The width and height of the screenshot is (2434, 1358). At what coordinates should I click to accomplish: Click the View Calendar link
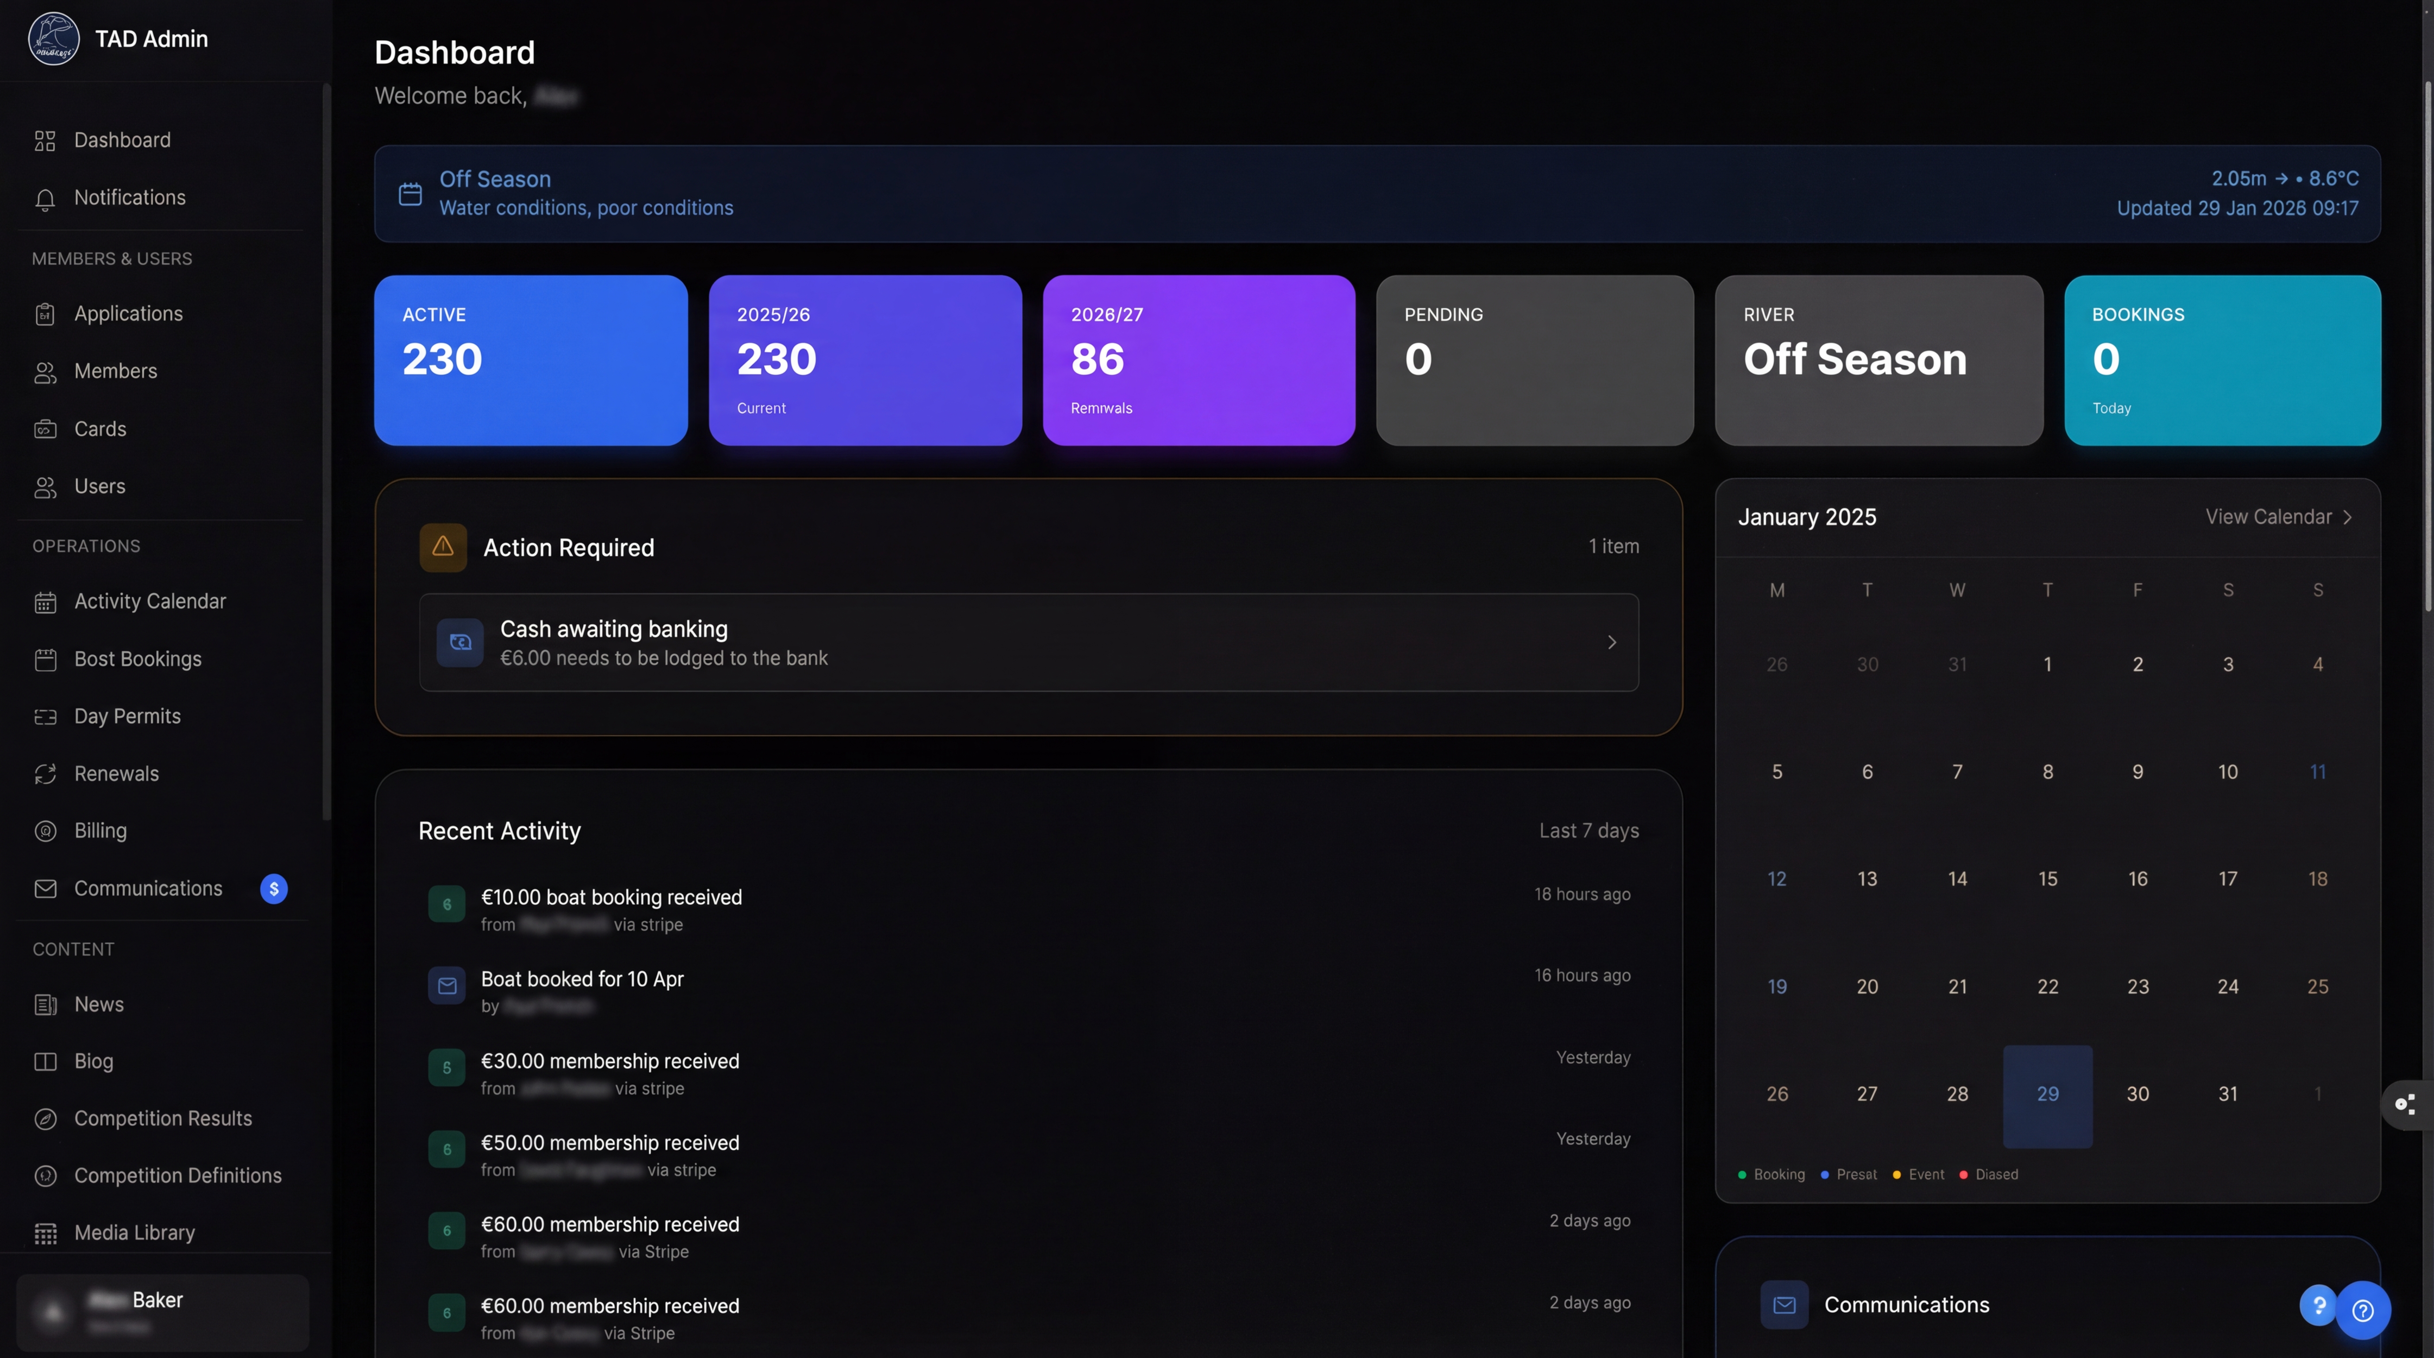click(2268, 518)
